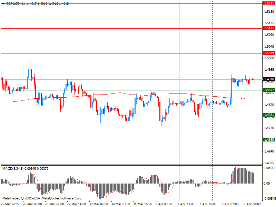
Task: Click the 1.4955 price scale value
Action: 269,70
